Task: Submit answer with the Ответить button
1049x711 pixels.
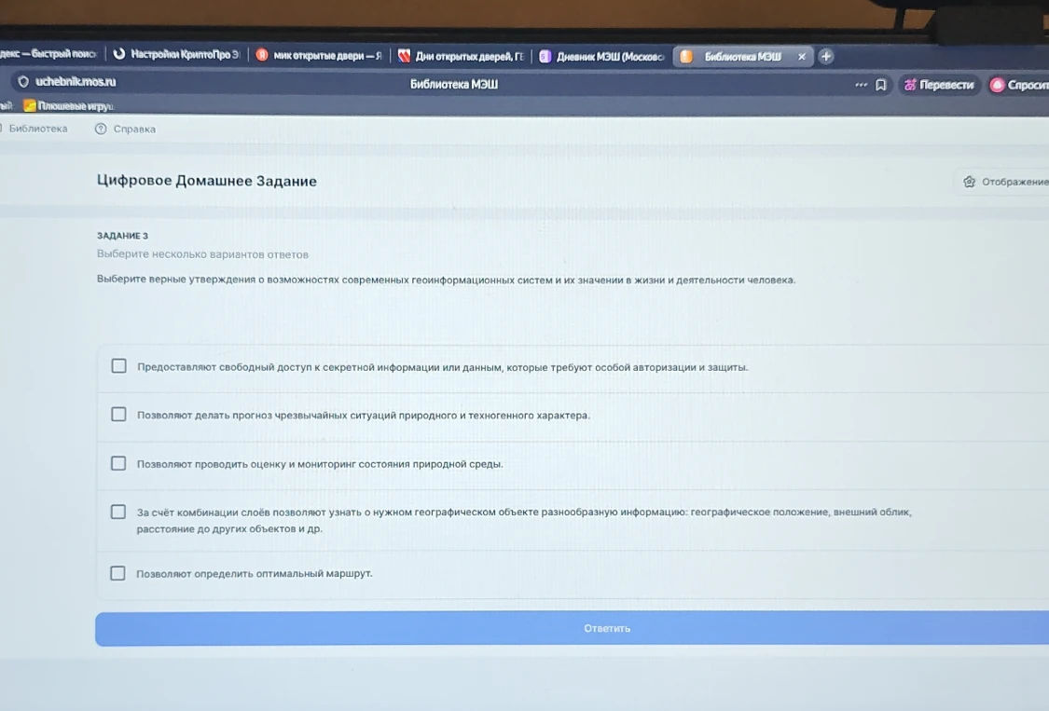Action: 572,628
